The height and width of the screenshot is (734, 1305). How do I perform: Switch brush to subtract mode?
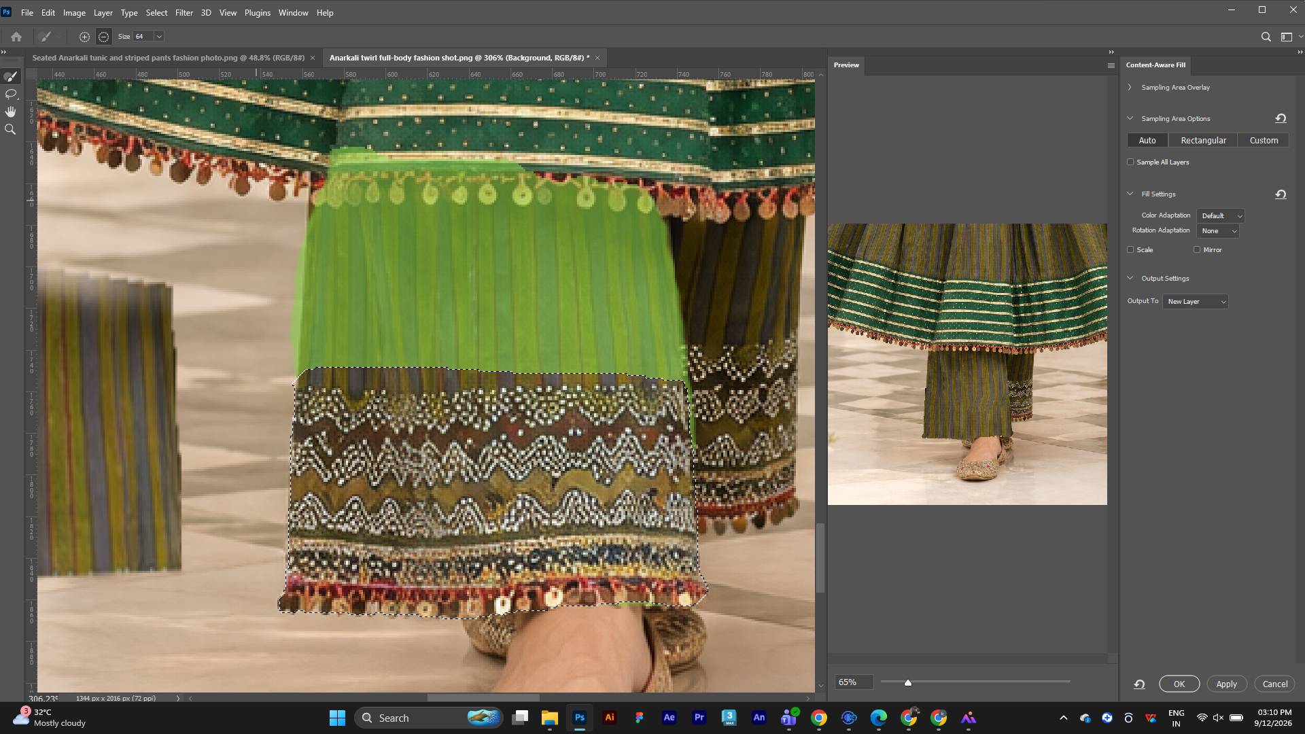[x=103, y=37]
